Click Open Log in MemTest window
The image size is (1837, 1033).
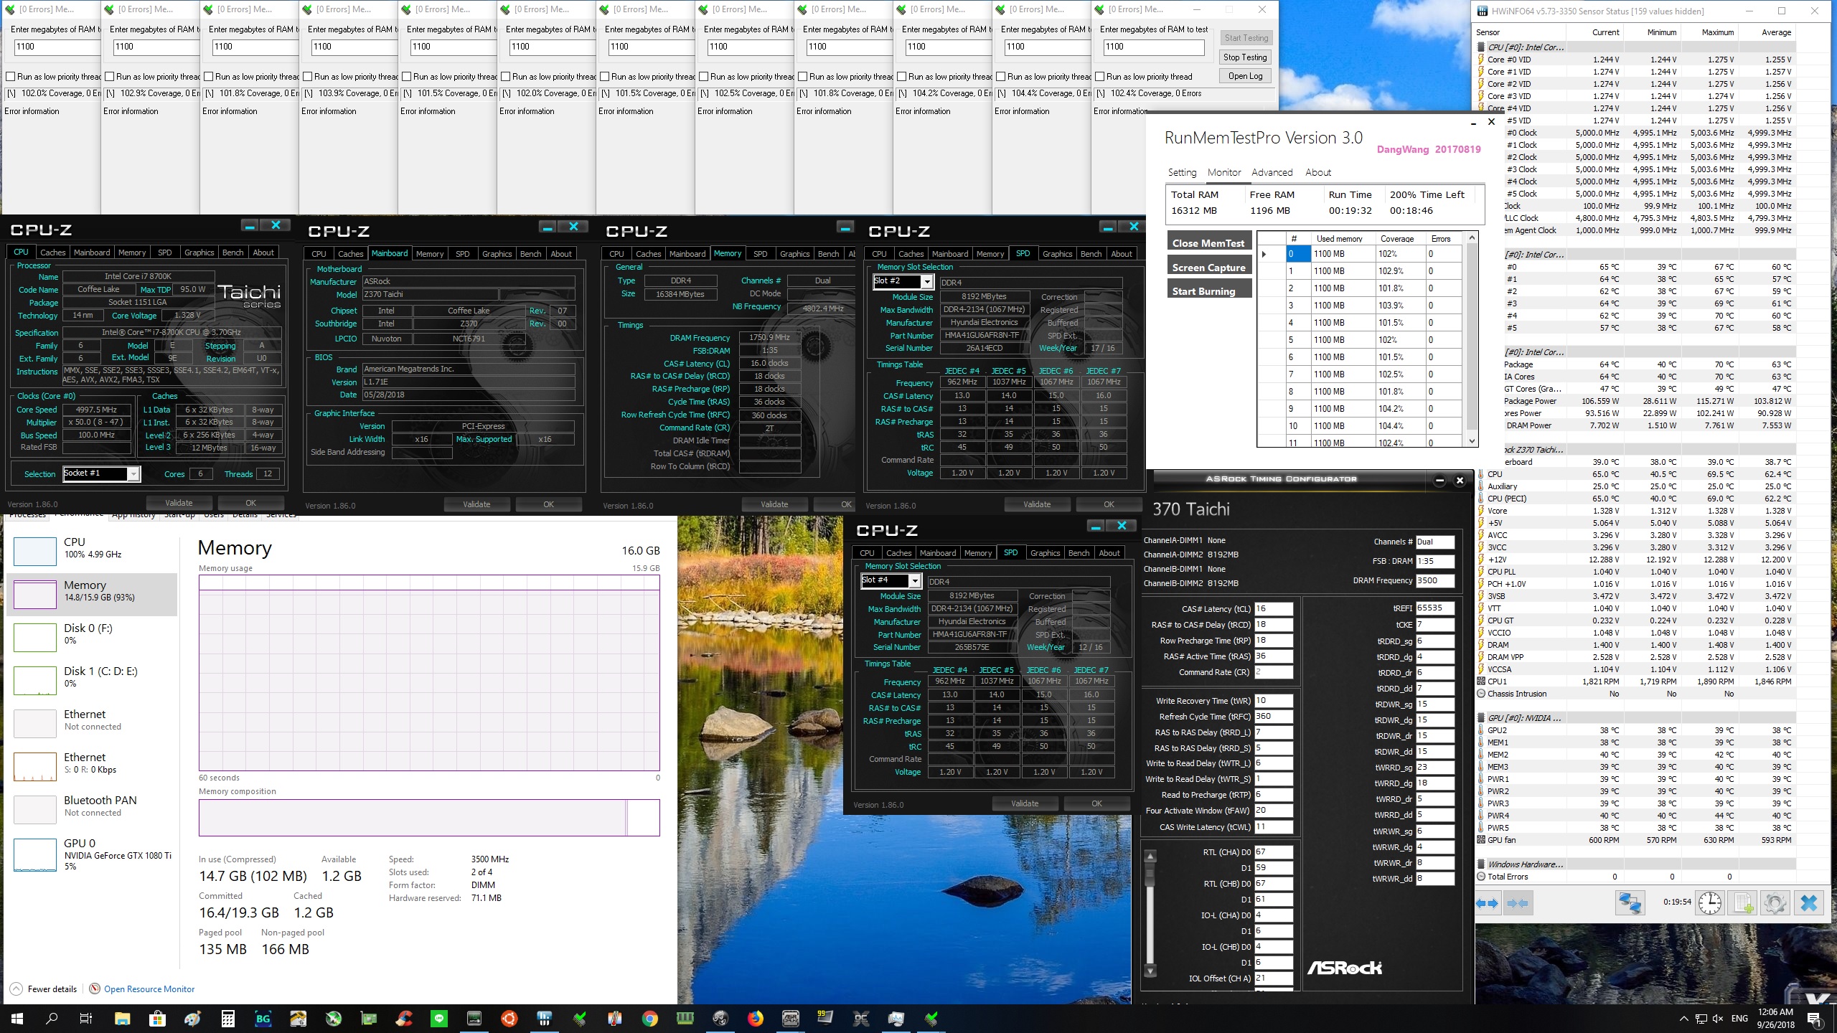1245,76
